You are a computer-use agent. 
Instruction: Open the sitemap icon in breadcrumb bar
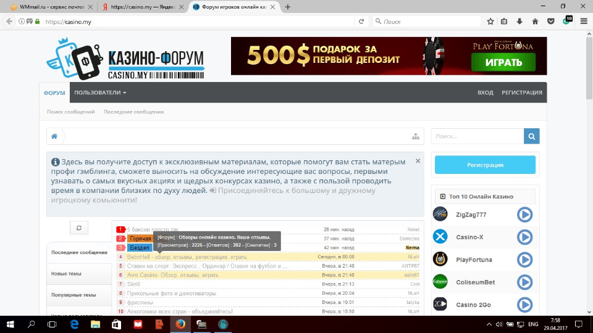416,136
